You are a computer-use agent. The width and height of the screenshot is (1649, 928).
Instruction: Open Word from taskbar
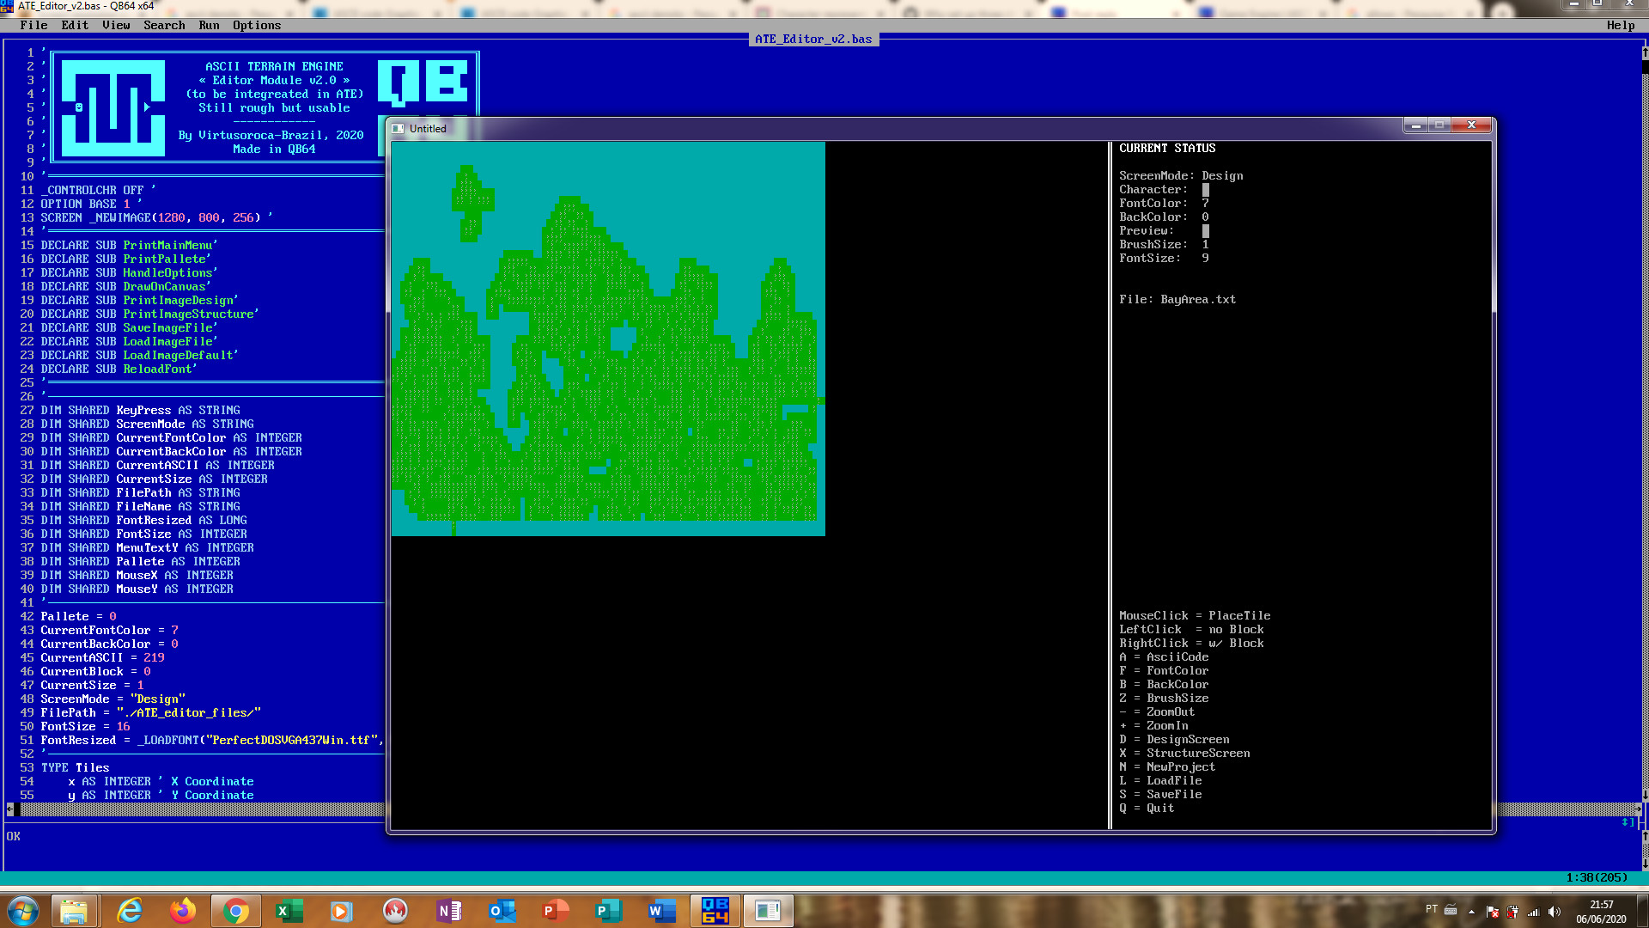[x=661, y=910]
